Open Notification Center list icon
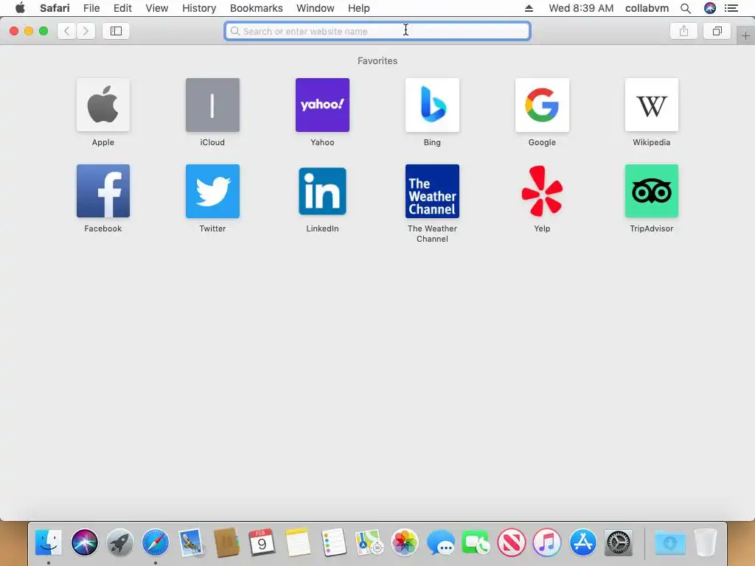The width and height of the screenshot is (755, 566). coord(731,8)
